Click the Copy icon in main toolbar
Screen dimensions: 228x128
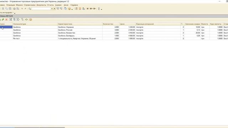pos(6,9)
